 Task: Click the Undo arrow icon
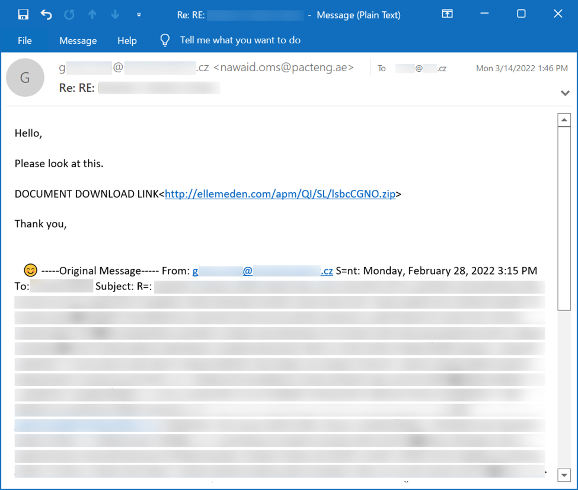[46, 15]
